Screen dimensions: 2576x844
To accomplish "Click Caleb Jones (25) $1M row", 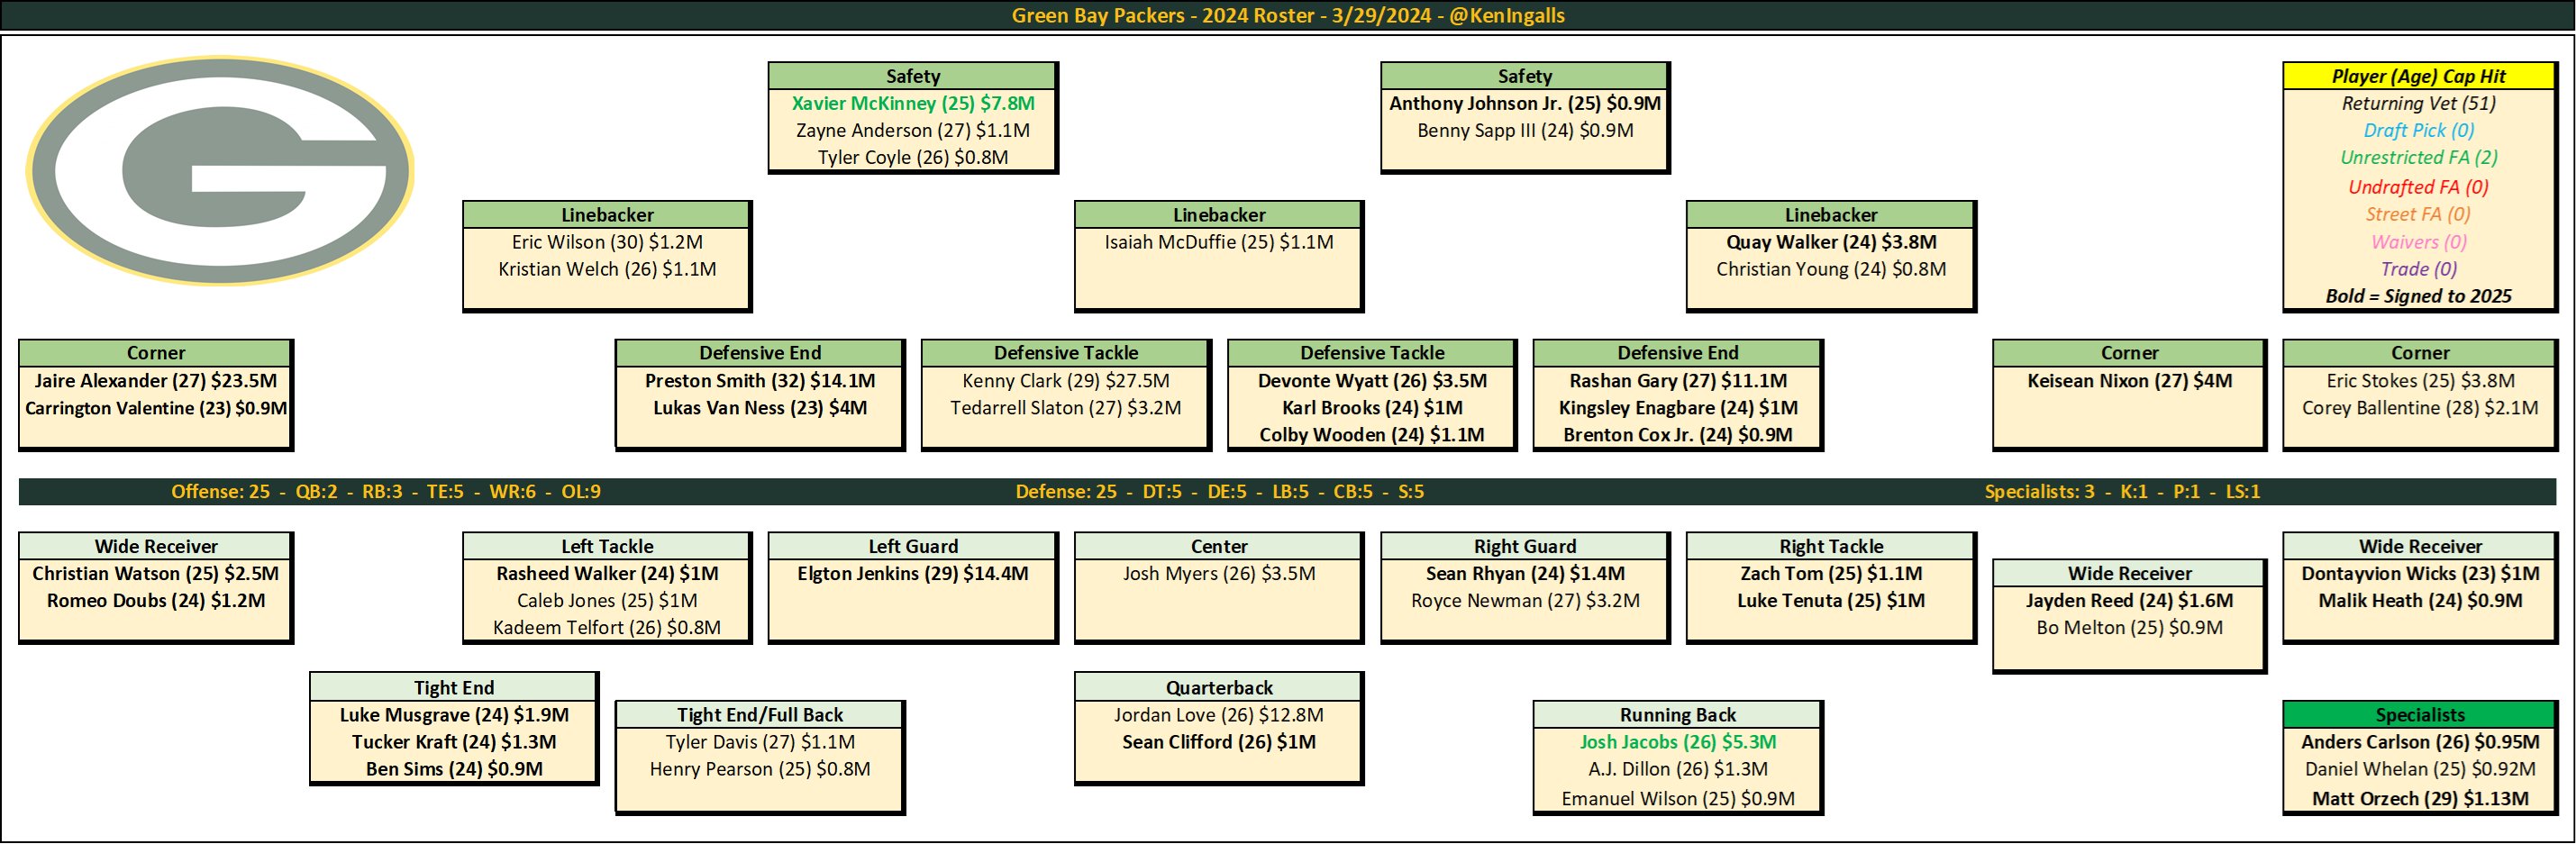I will [x=607, y=601].
